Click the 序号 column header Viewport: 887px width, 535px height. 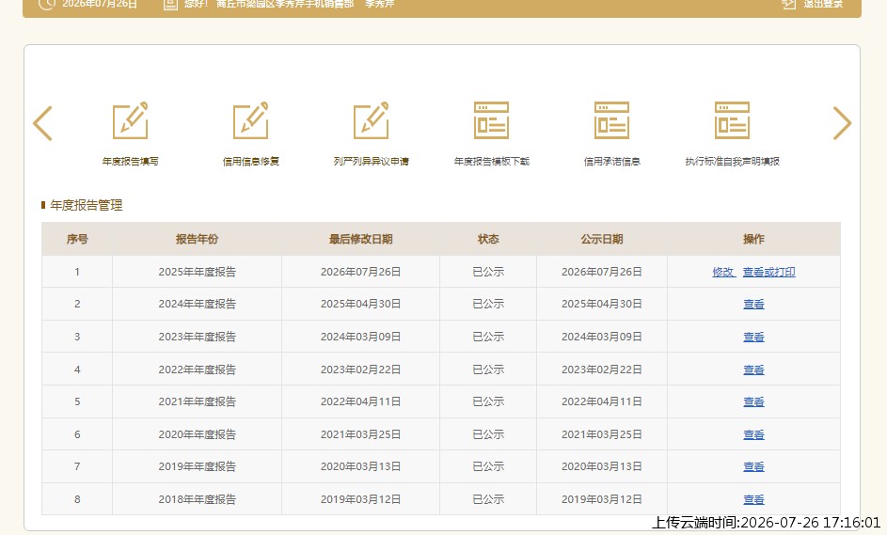click(77, 239)
